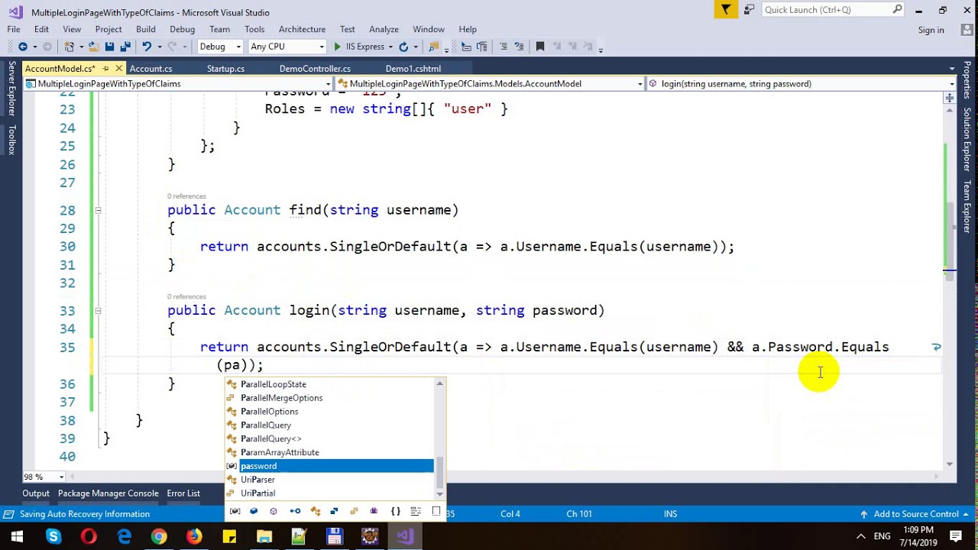
Task: Open the Solution Explorer side tab
Action: coord(967,139)
